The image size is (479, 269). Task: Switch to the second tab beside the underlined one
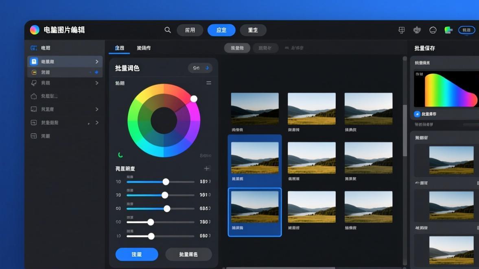(x=144, y=48)
